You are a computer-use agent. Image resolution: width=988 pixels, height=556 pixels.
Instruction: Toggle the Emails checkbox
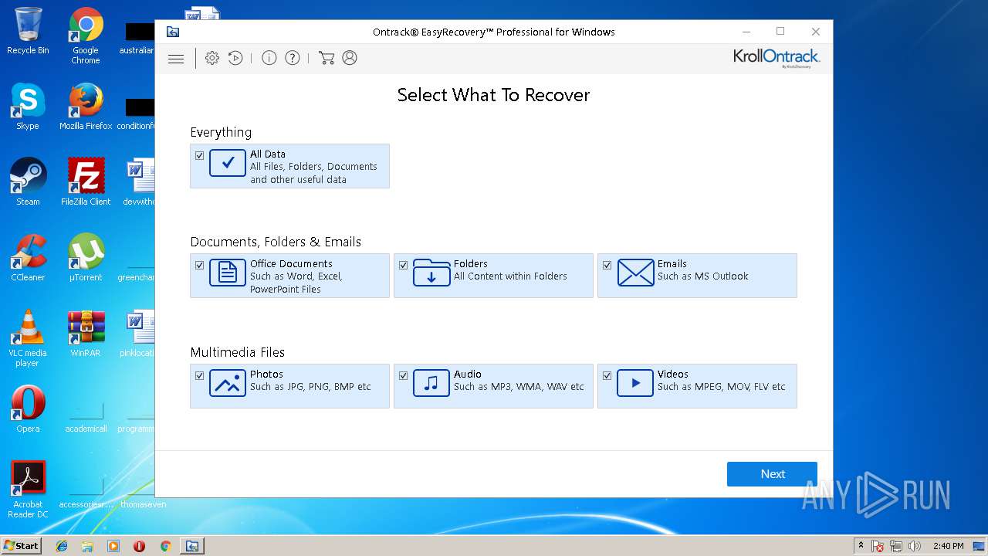[607, 265]
